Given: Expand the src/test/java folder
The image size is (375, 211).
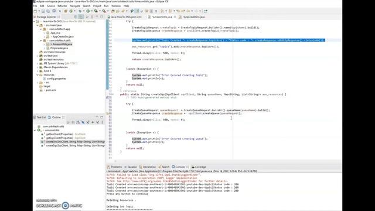Looking at the screenshot, I should 37,56.
